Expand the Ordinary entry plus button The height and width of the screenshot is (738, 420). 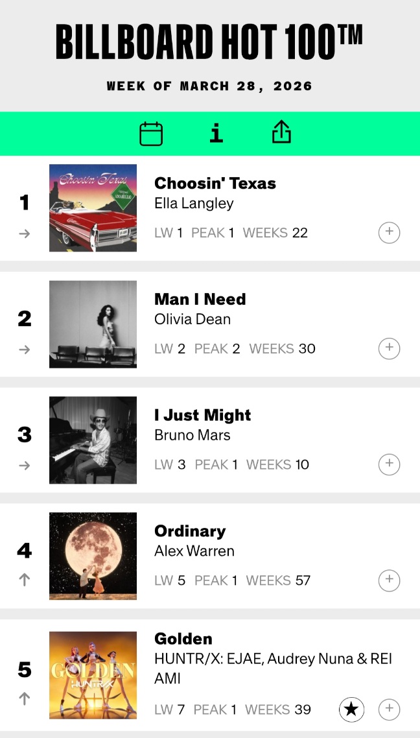389,580
